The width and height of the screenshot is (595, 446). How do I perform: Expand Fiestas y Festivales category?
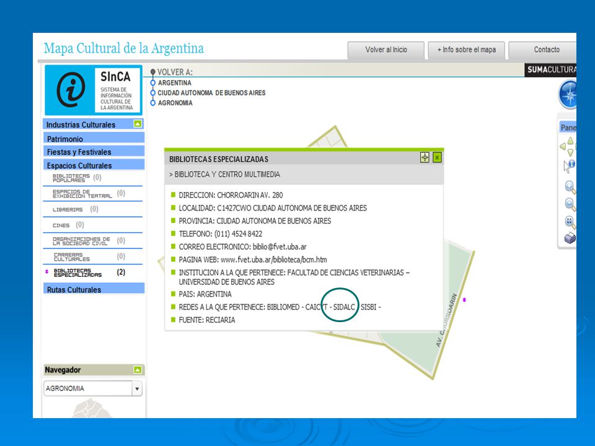(94, 152)
